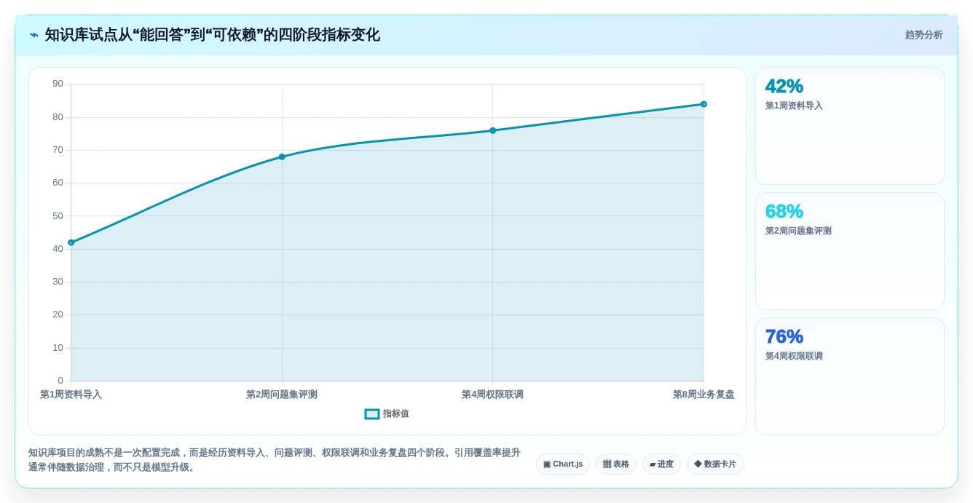Select the 表格 tag chip
Viewport: 973px width, 503px height.
coord(616,464)
